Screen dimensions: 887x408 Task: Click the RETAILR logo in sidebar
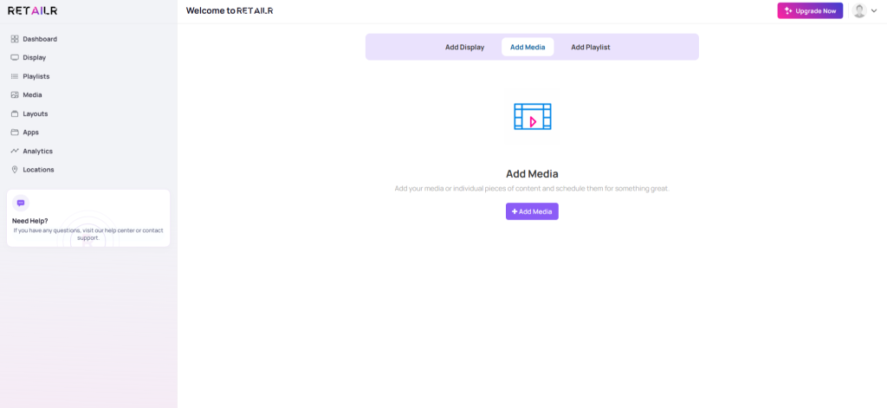(x=32, y=11)
